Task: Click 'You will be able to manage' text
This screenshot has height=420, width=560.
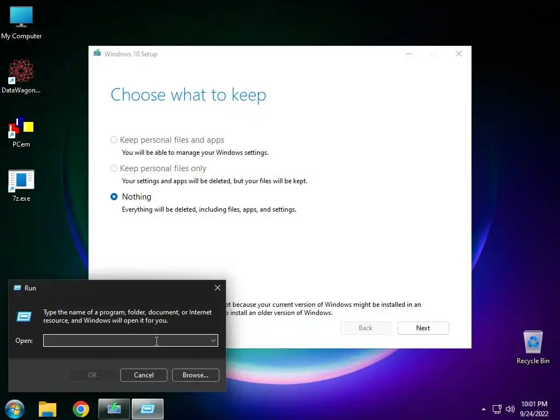Action: pyautogui.click(x=195, y=153)
